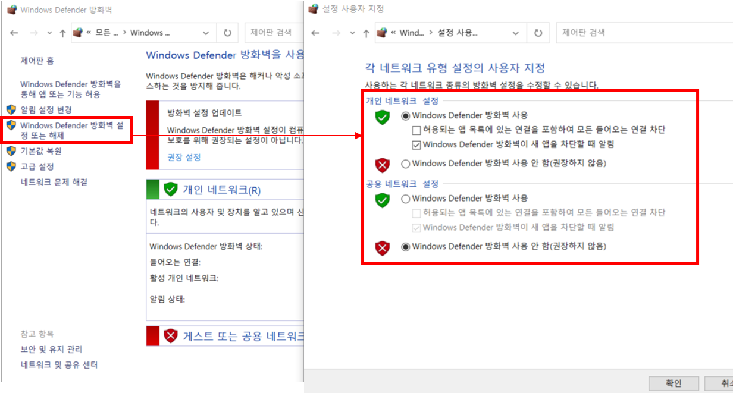Screen dimensions: 733x393
Task: Open 네트워크 및 공유 센터 link
Action: point(59,365)
